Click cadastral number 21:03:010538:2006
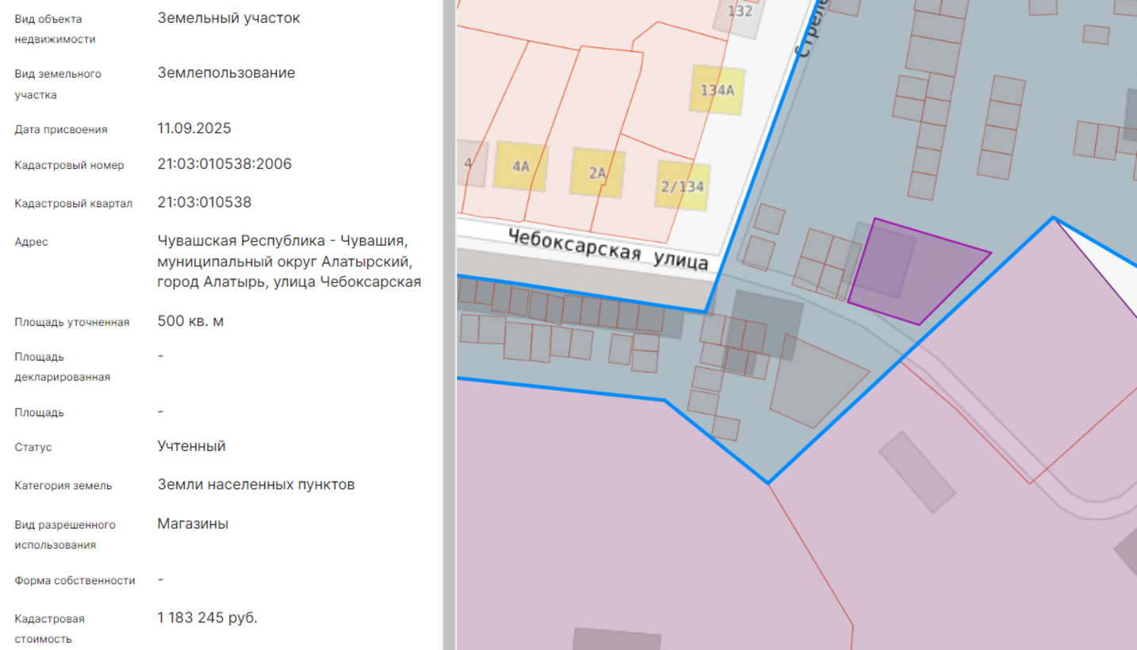 click(225, 164)
